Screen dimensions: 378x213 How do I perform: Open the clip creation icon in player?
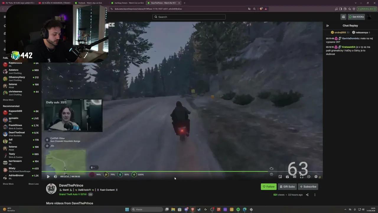click(x=287, y=177)
